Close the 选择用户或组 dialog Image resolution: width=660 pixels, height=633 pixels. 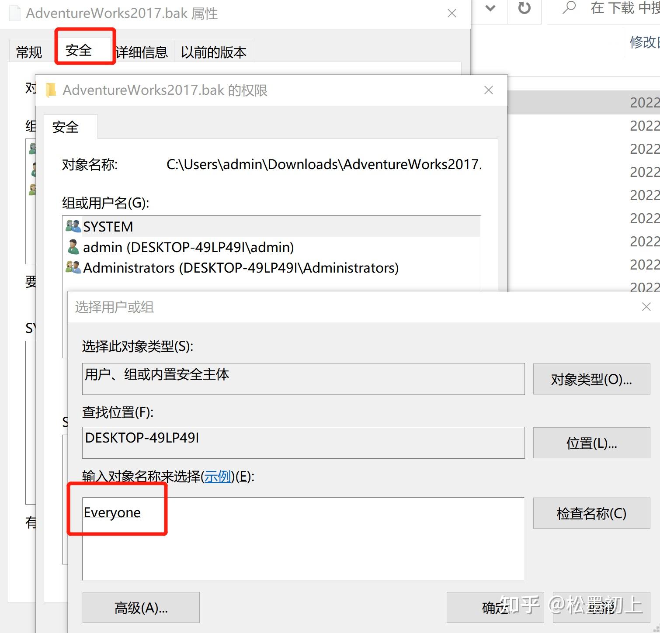(x=646, y=307)
